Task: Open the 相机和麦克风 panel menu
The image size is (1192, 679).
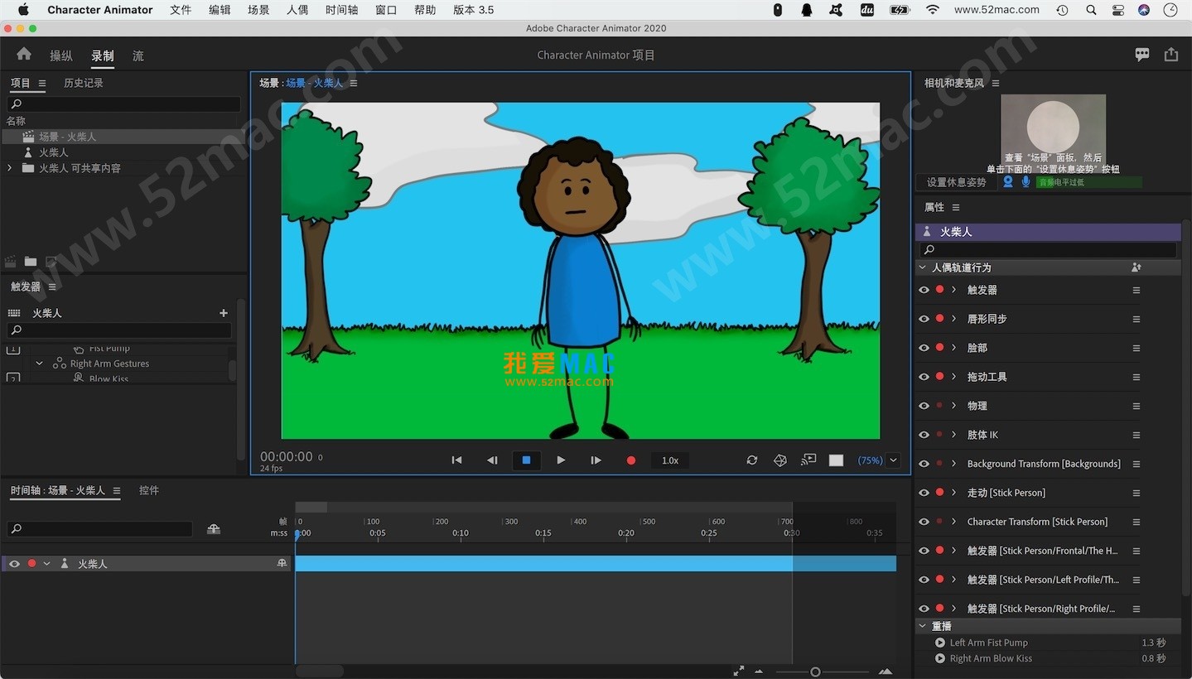Action: [x=996, y=83]
